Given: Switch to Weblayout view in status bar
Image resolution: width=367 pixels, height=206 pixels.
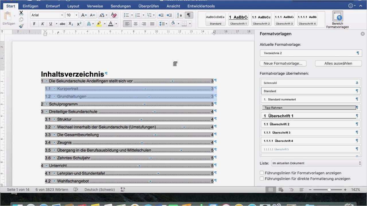Looking at the screenshot, I should tap(281, 189).
